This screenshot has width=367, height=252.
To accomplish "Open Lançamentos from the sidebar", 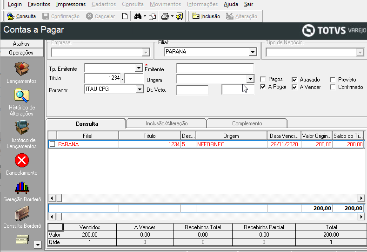I will (x=21, y=69).
